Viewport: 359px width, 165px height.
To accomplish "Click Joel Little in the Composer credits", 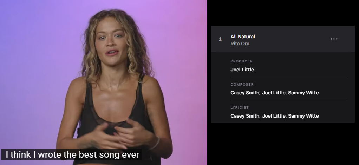I will (x=274, y=93).
